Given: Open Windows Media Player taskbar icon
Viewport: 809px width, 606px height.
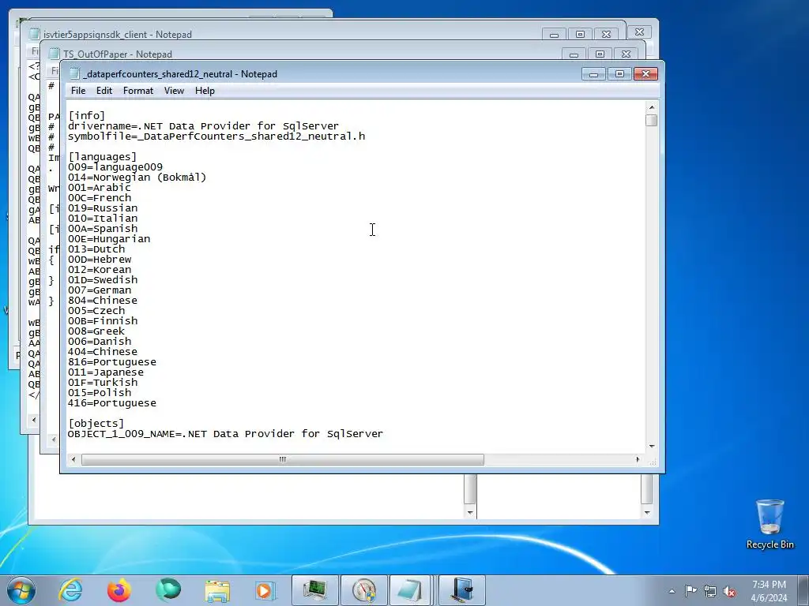Looking at the screenshot, I should pos(265,590).
